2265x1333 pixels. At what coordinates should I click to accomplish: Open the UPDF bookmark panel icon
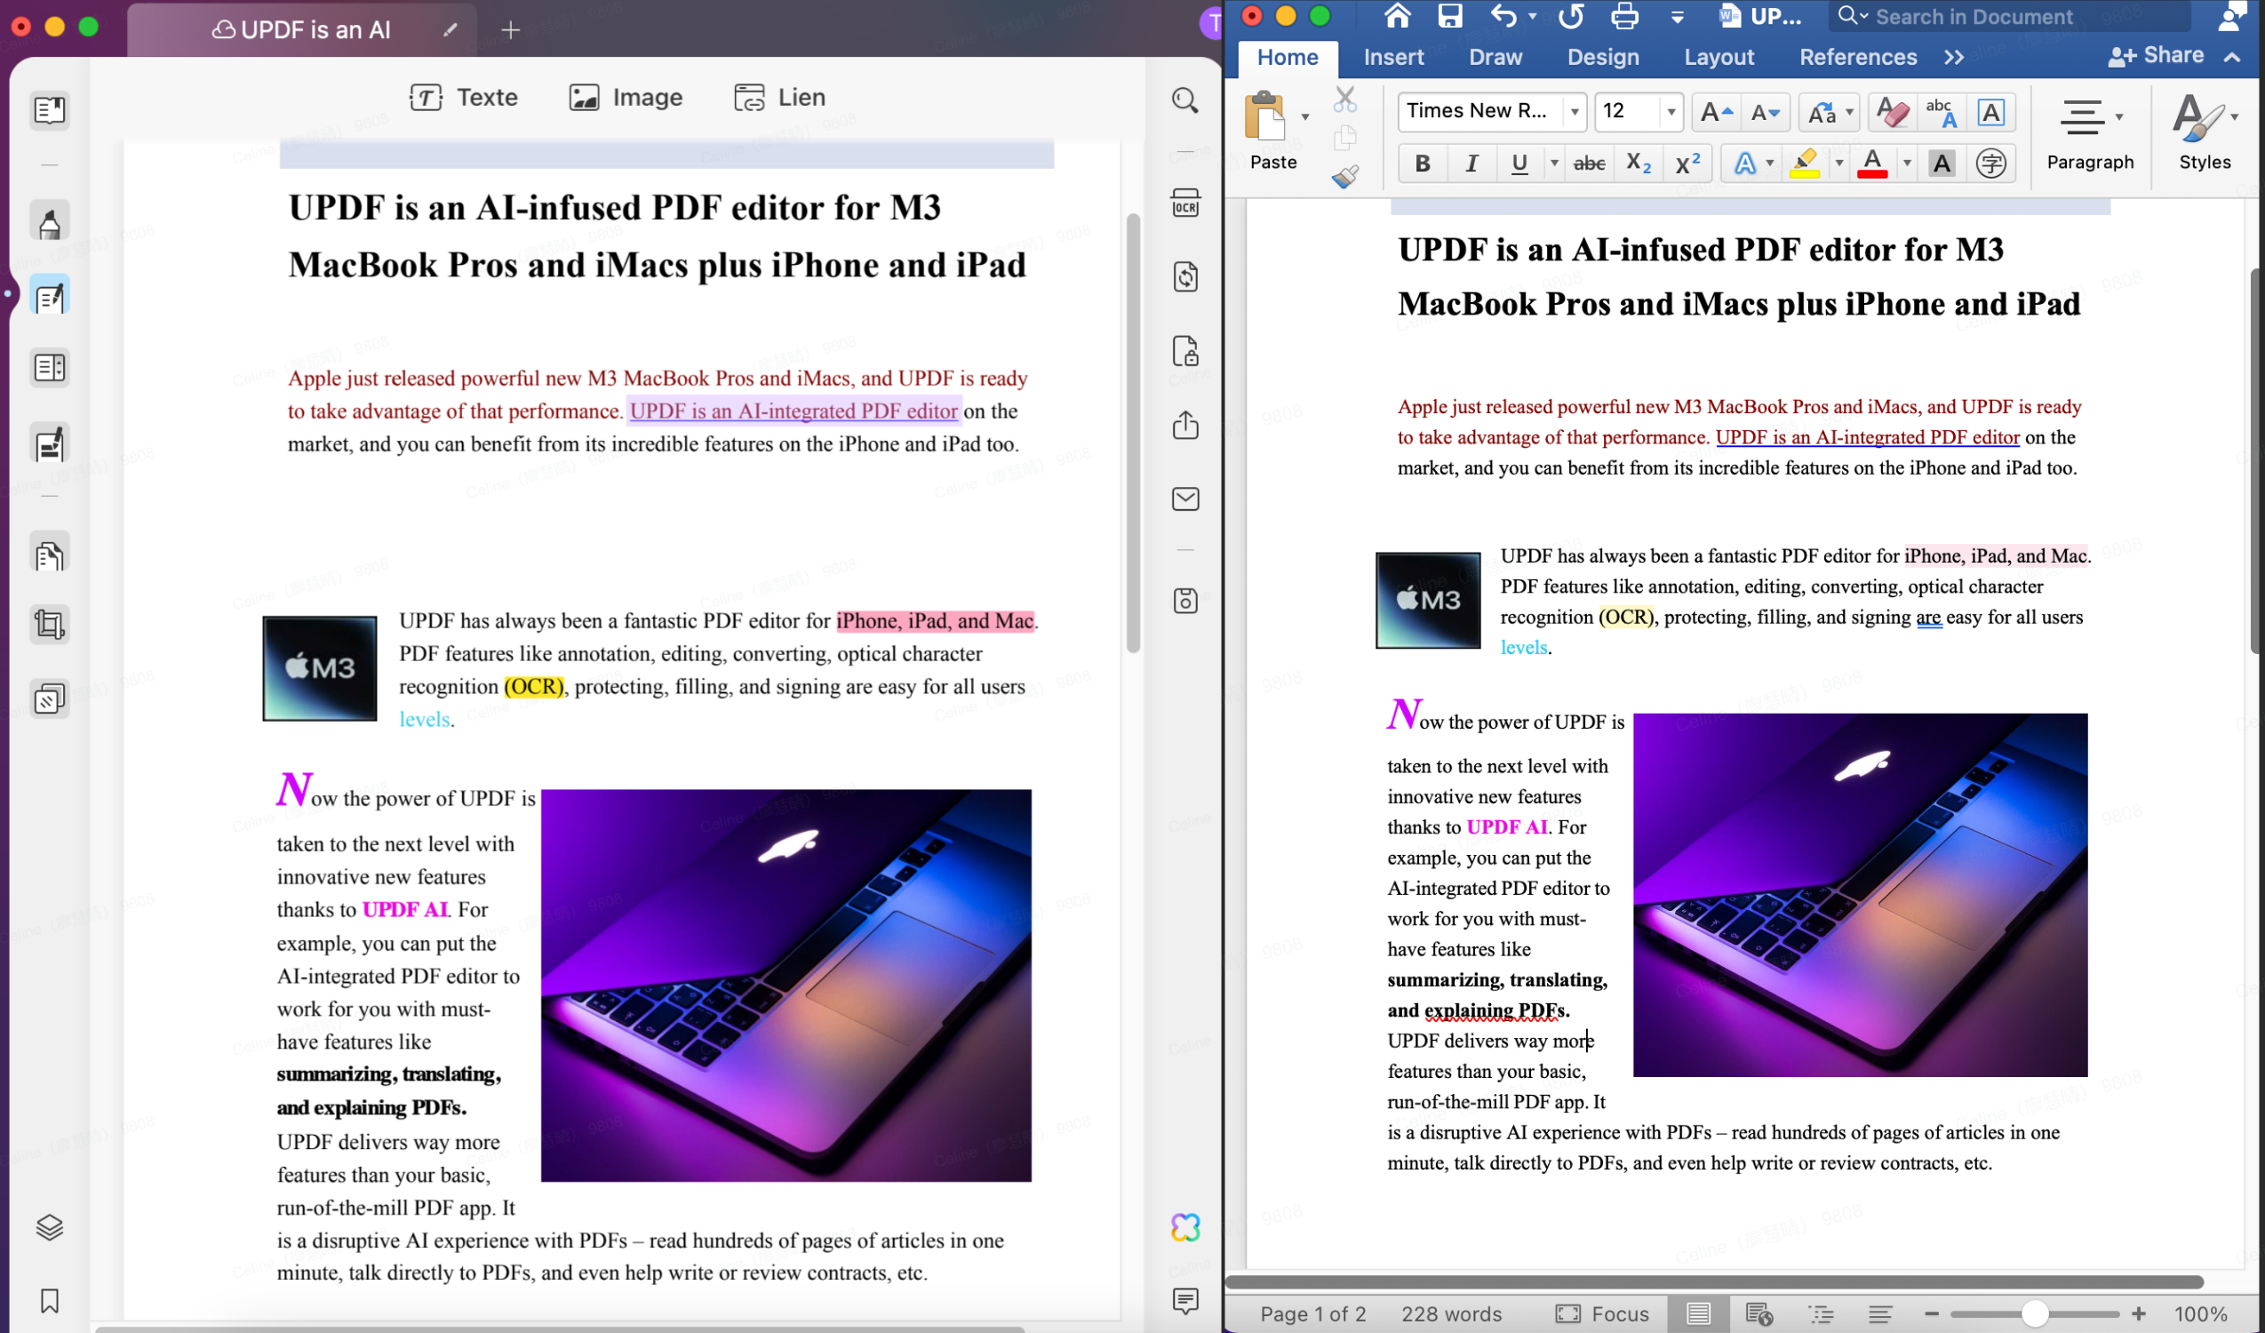coord(50,1300)
